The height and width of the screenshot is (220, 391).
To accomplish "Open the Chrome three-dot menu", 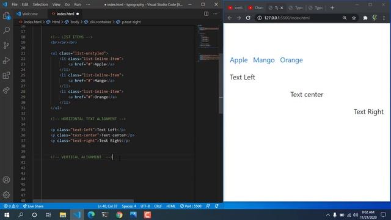I will [384, 18].
